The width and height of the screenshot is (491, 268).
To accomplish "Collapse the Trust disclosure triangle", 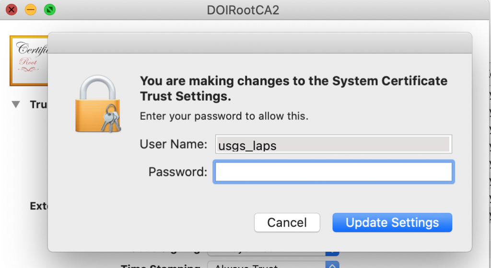I will (x=16, y=104).
